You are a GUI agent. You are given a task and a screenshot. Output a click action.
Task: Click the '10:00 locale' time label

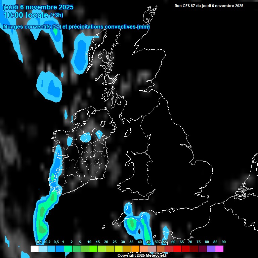(x=26, y=15)
